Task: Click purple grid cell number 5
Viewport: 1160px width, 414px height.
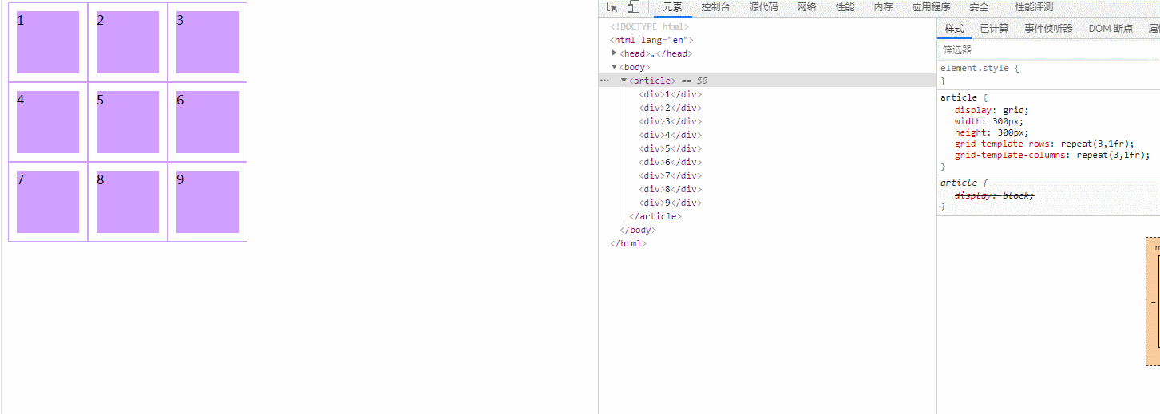Action: (128, 122)
